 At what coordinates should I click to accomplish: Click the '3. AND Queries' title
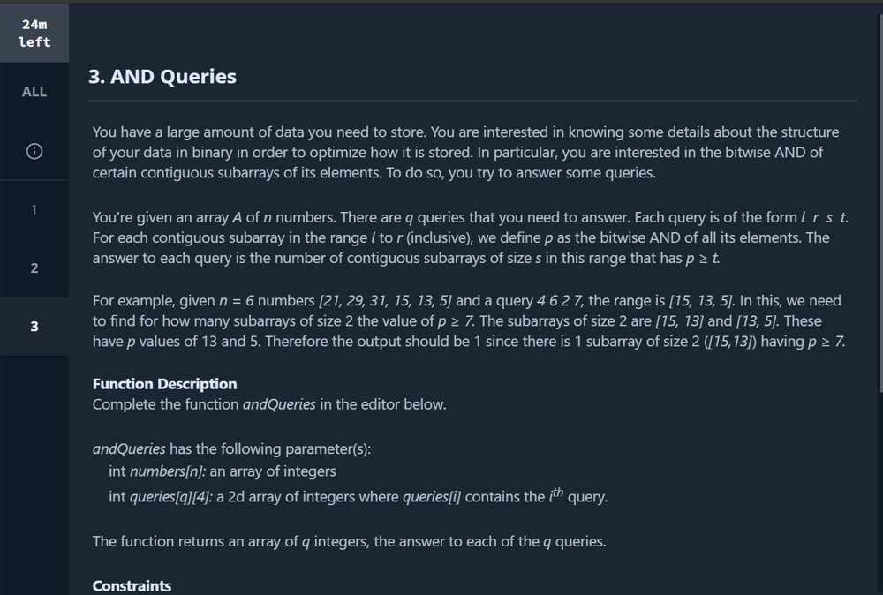pos(162,77)
